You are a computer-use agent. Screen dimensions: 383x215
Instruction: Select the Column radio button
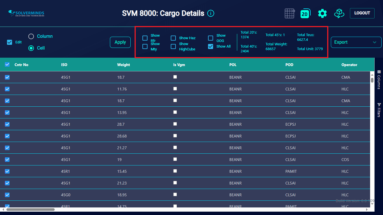coord(31,36)
